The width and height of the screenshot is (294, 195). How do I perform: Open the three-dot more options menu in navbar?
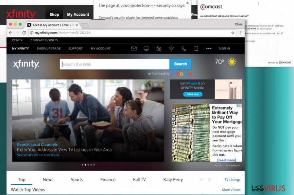pyautogui.click(x=209, y=49)
